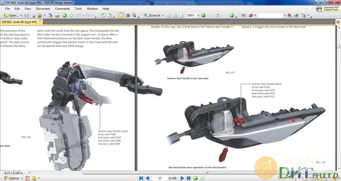Open the search box history dropdown

[285, 15]
